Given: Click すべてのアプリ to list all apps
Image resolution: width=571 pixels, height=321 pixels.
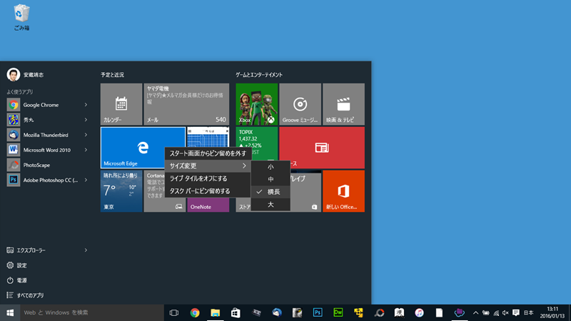Looking at the screenshot, I should coord(29,295).
